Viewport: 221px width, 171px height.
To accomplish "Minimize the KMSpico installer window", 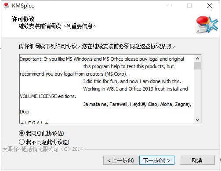I will point(170,6).
